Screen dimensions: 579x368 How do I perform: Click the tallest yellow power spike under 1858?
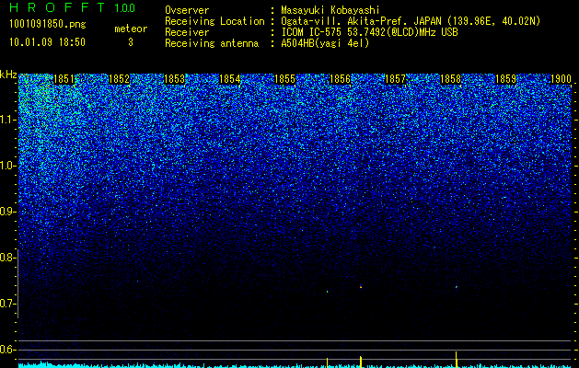[457, 359]
